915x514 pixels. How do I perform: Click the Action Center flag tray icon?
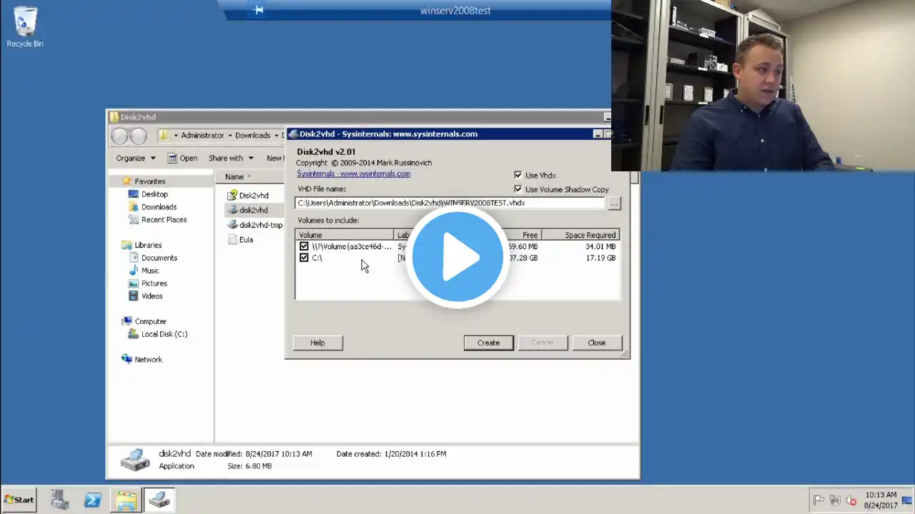tap(818, 500)
